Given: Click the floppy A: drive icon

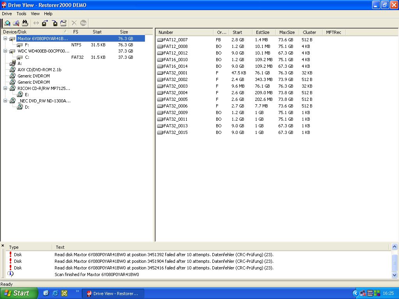Looking at the screenshot, I should [x=12, y=63].
